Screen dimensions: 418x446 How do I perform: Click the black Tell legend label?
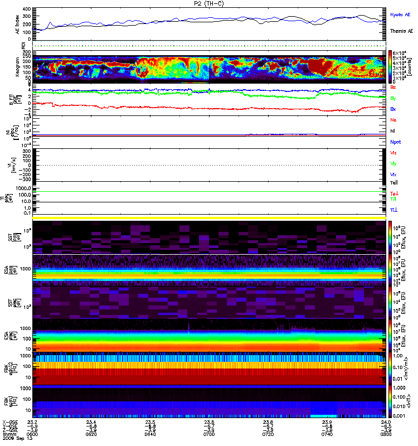click(x=393, y=183)
